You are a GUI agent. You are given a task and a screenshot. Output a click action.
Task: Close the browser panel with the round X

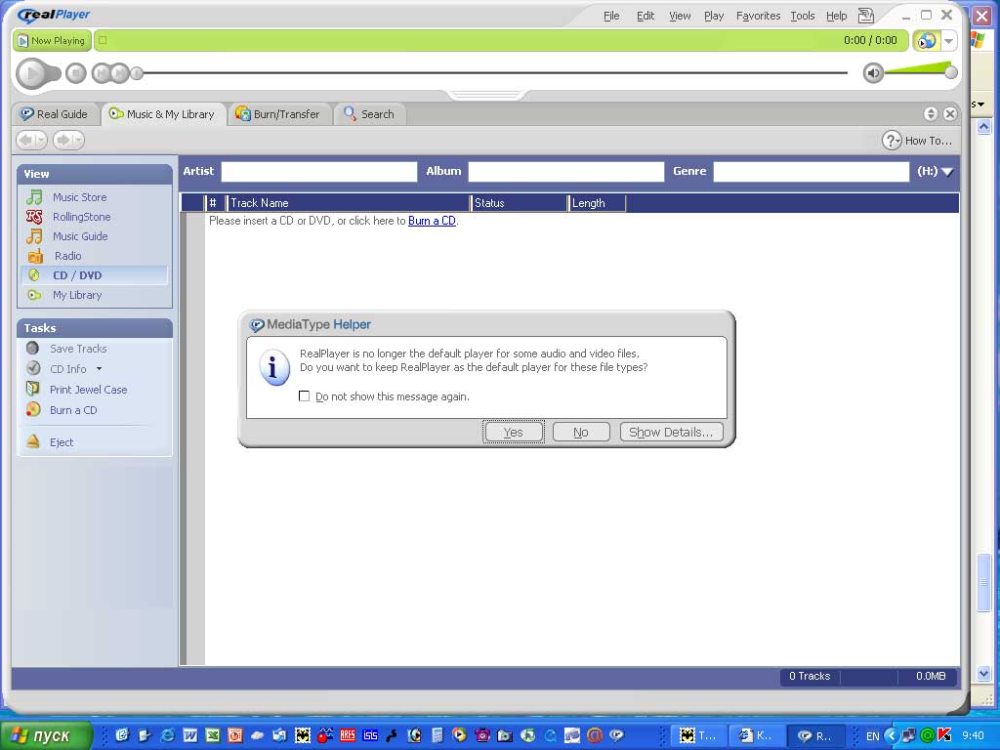tap(949, 113)
